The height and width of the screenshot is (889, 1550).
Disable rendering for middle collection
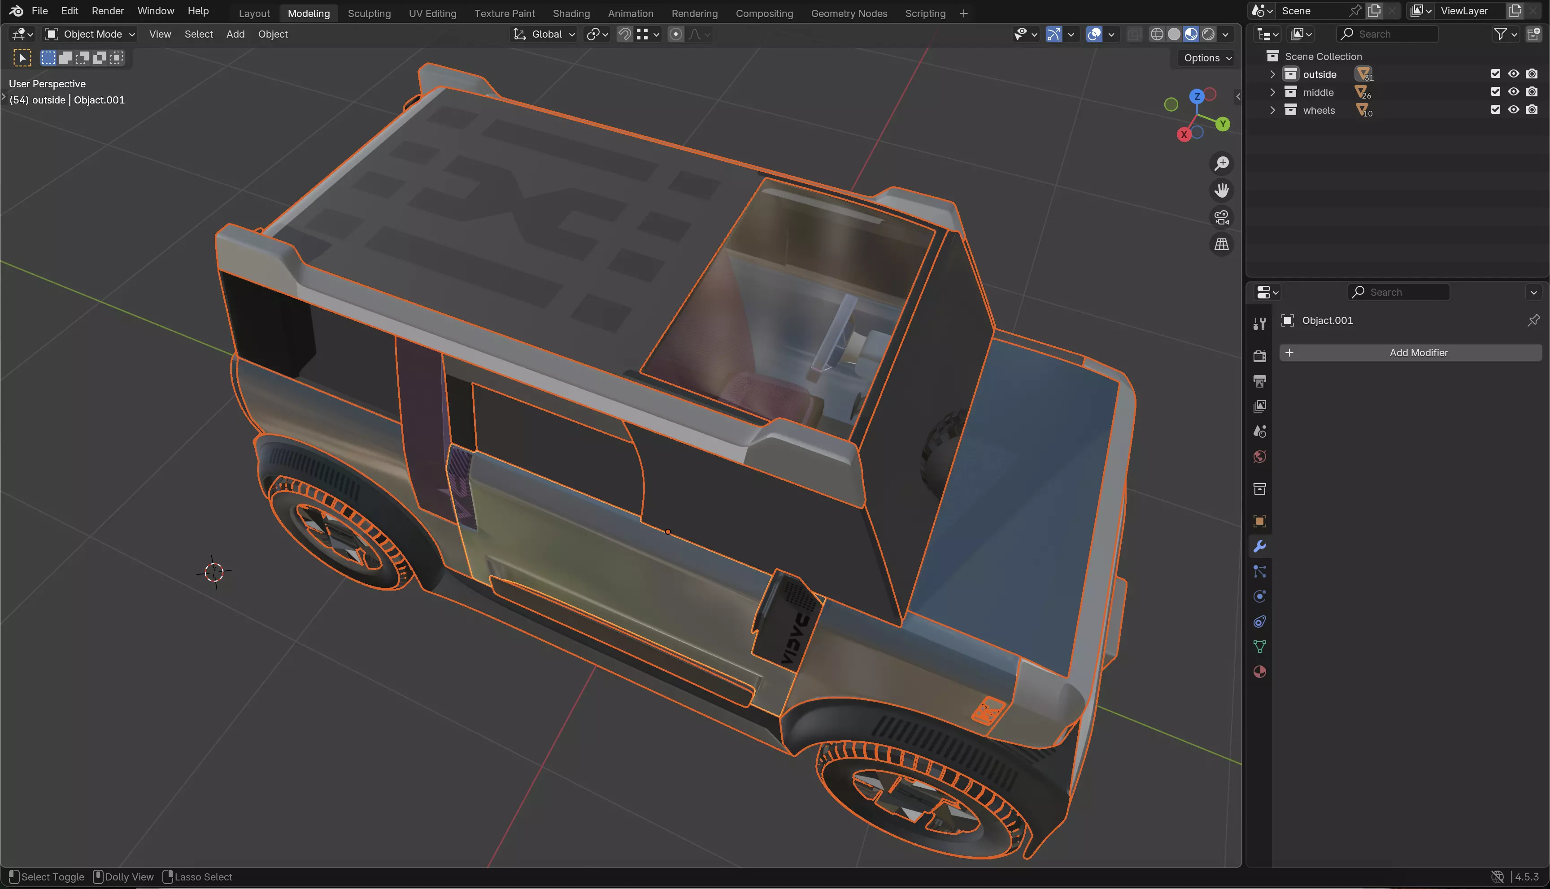1532,91
